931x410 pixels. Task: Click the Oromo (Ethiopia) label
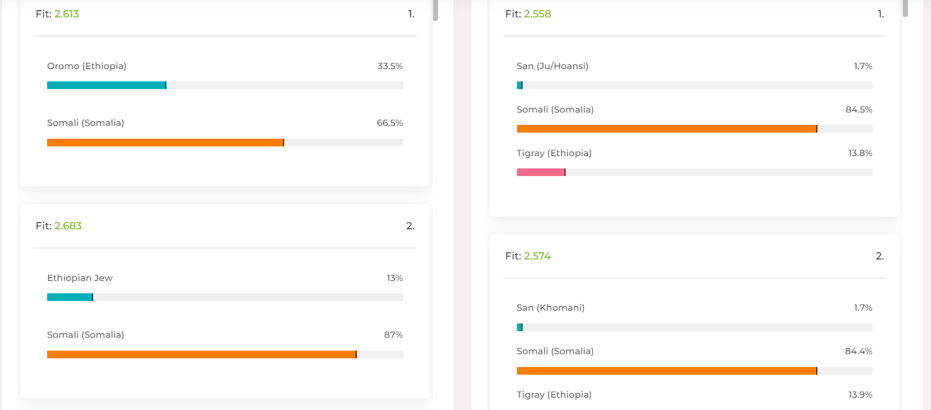click(86, 66)
